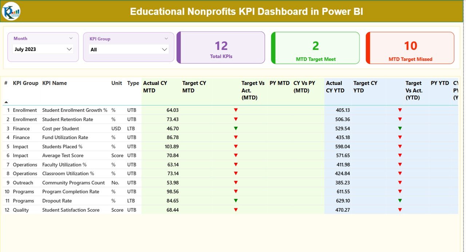Click the red YTD indicator for Student Retention Rate

pyautogui.click(x=400, y=119)
